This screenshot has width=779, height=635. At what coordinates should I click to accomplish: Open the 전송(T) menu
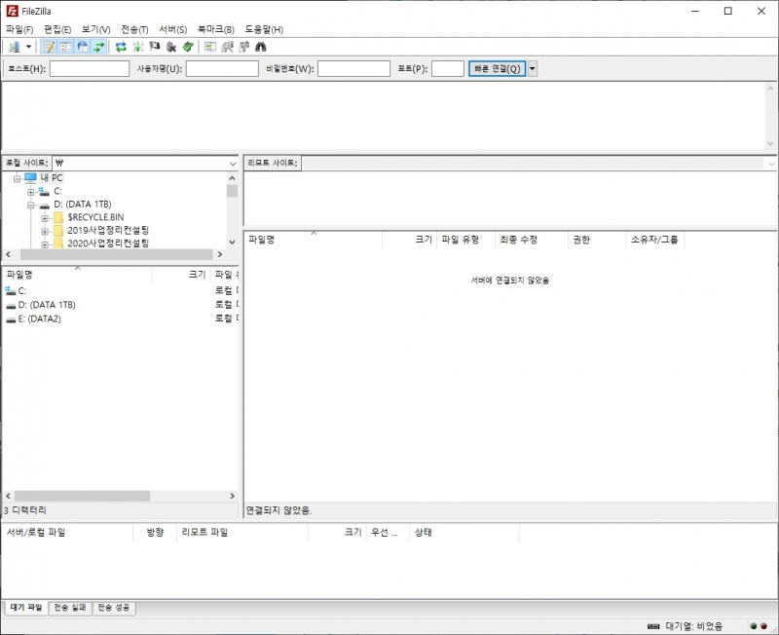click(134, 29)
